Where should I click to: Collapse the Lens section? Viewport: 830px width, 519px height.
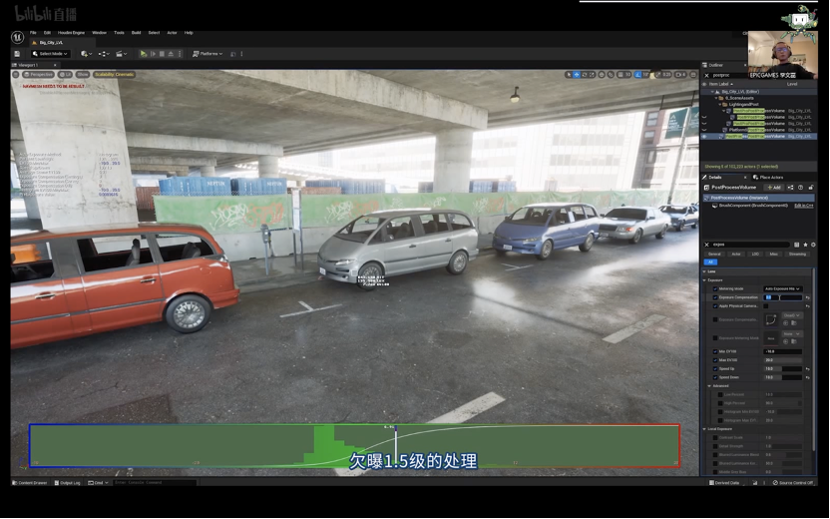click(704, 271)
